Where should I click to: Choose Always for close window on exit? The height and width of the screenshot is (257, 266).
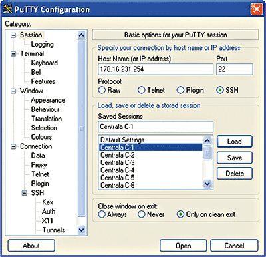[x=102, y=214]
